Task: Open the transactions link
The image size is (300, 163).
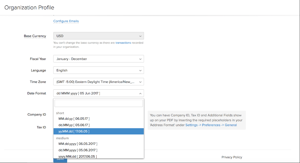Action: point(123,43)
